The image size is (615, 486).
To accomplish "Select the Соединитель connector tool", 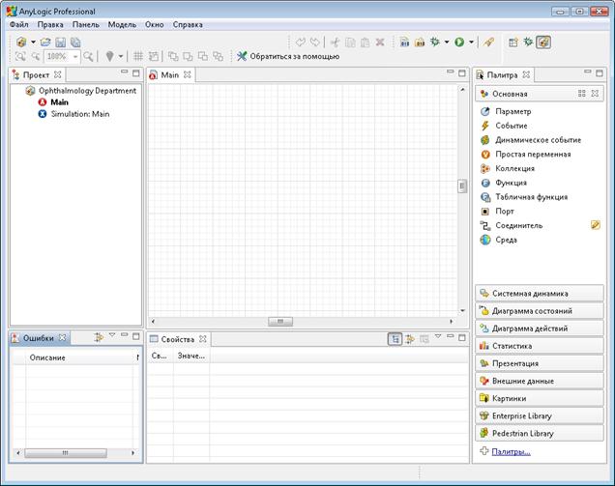I will pos(518,225).
